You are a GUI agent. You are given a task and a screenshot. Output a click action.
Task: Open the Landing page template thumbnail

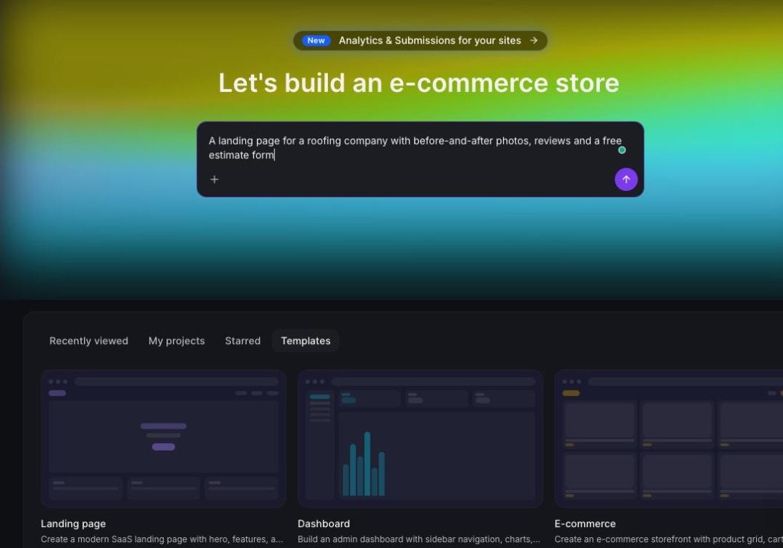[x=164, y=439]
